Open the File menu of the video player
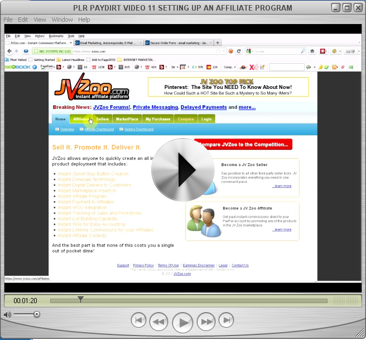The image size is (366, 340). point(8,20)
